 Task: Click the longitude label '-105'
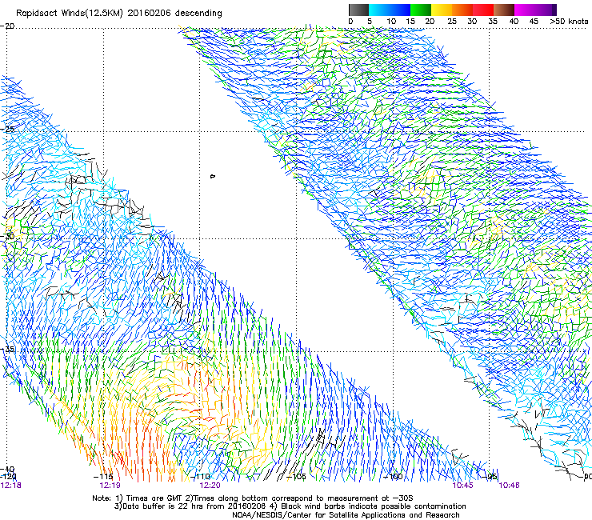tap(296, 477)
